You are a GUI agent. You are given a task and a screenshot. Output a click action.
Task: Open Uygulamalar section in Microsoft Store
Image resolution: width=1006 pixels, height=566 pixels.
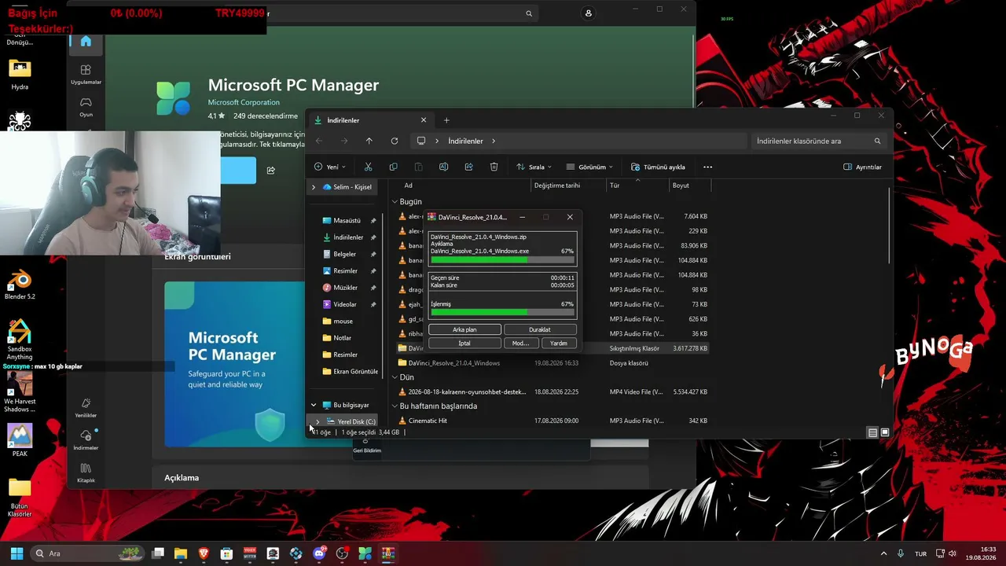tap(86, 74)
